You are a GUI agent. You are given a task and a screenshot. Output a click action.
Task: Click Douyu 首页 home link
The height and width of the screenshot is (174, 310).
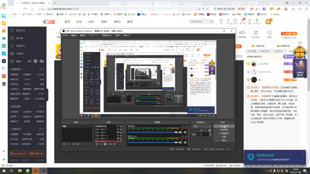coord(67,22)
